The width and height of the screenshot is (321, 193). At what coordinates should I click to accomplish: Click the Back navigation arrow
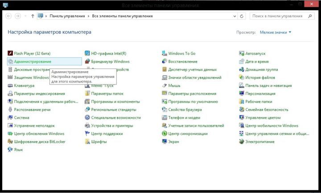point(8,16)
